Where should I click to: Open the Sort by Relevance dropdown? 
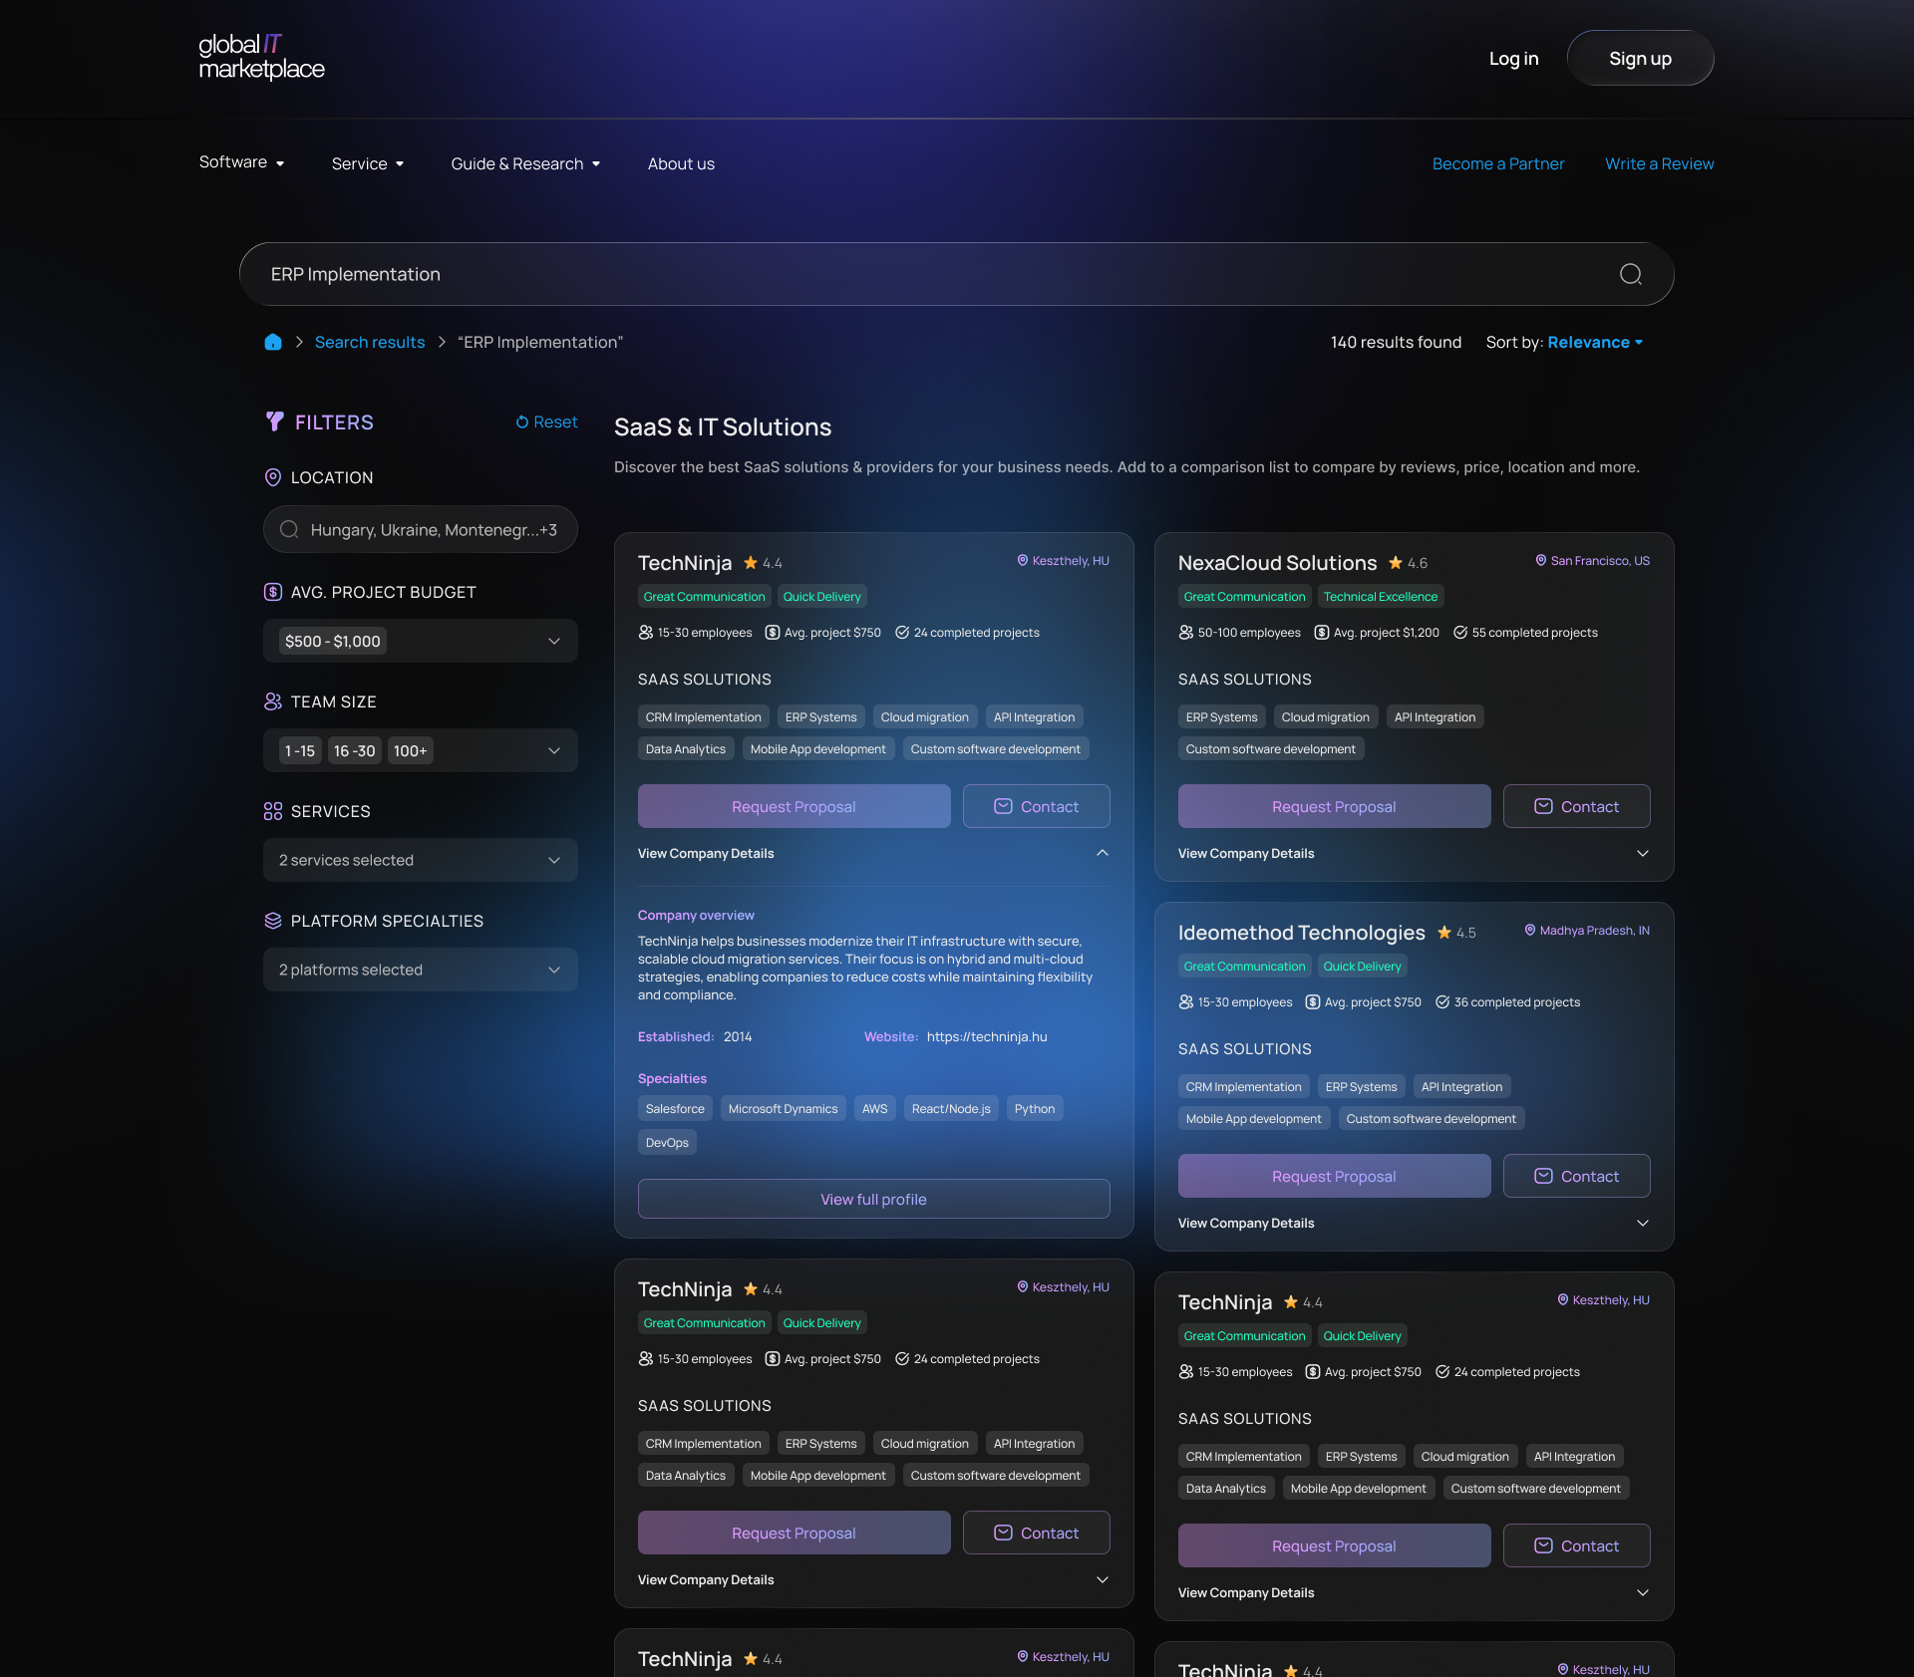point(1594,342)
